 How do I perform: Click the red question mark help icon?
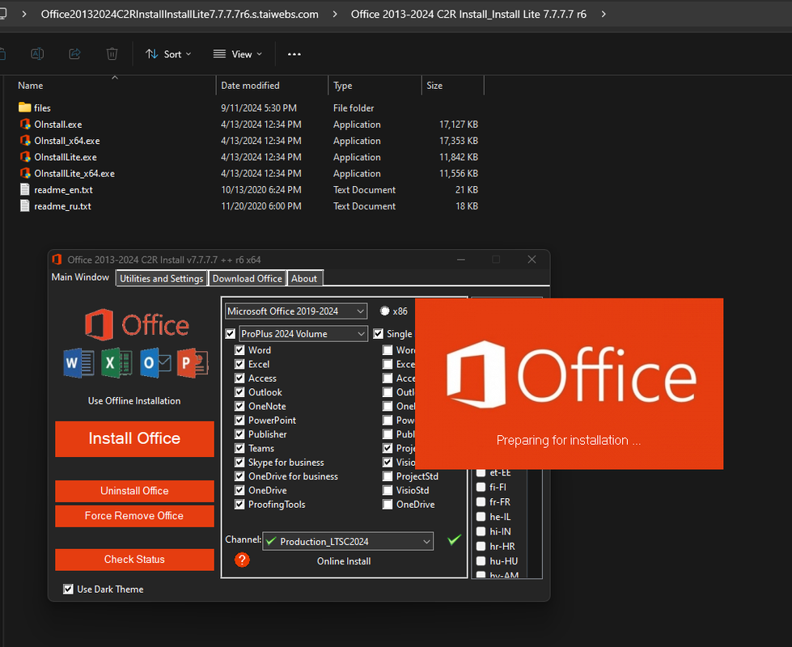pos(242,560)
